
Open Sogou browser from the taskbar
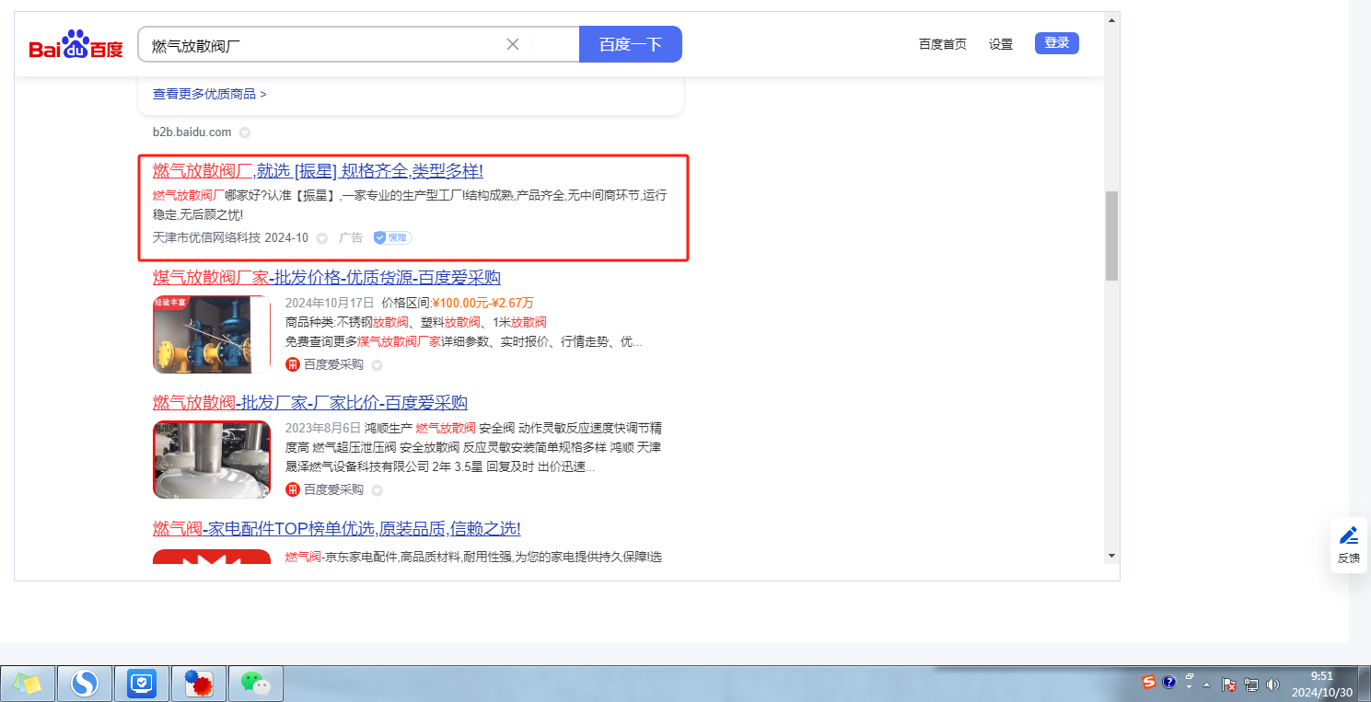[85, 684]
